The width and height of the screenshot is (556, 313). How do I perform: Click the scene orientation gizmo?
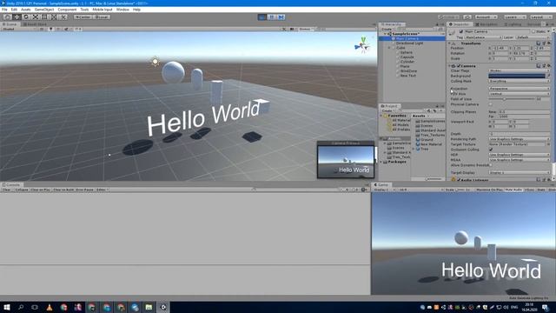[362, 45]
